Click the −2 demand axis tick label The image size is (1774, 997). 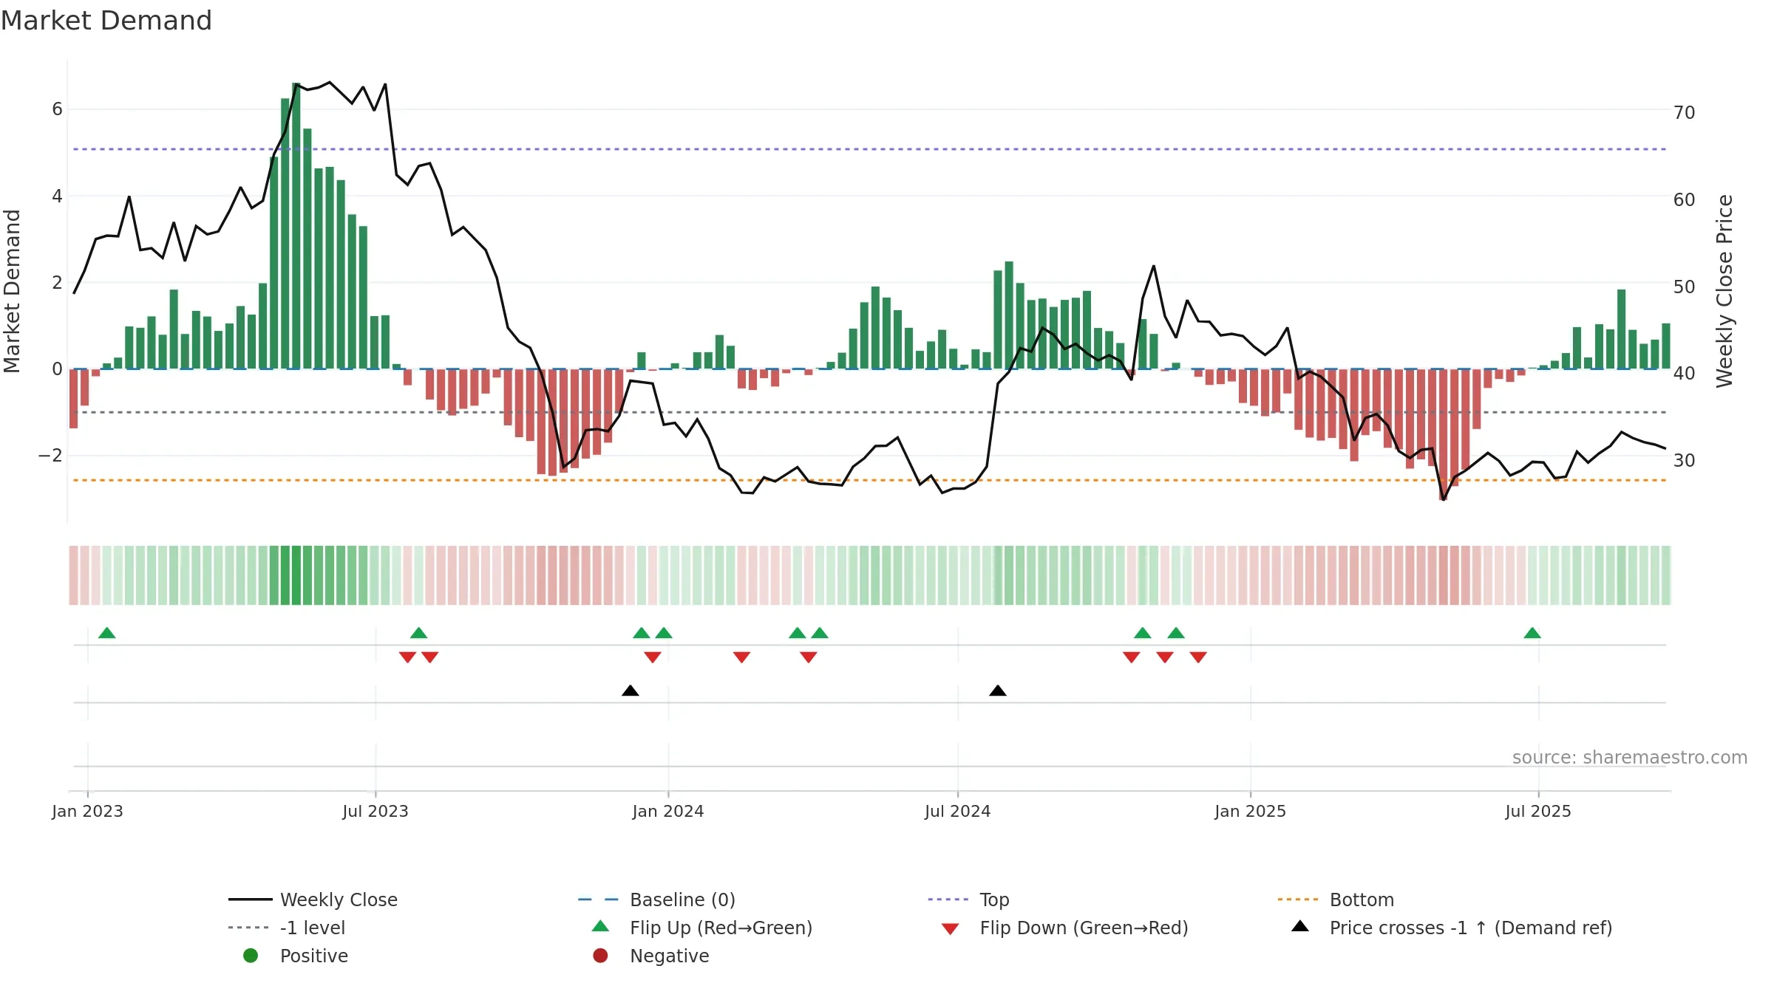[x=50, y=456]
